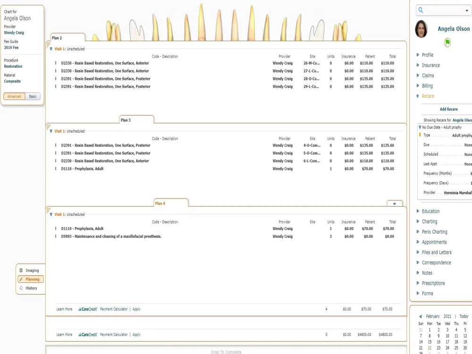Viewport: 472px width, 354px height.
Task: Open Payment Calculator in the $70.00 totals row
Action: pos(114,309)
